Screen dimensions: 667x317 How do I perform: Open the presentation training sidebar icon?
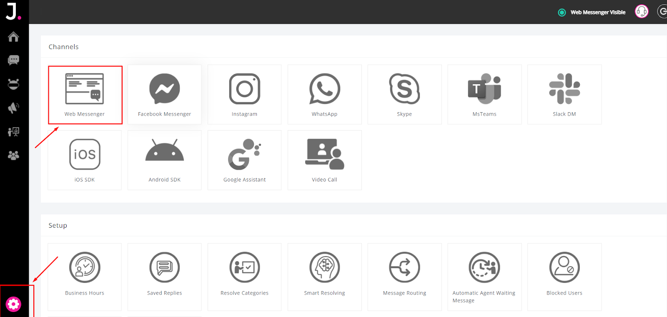click(x=13, y=132)
